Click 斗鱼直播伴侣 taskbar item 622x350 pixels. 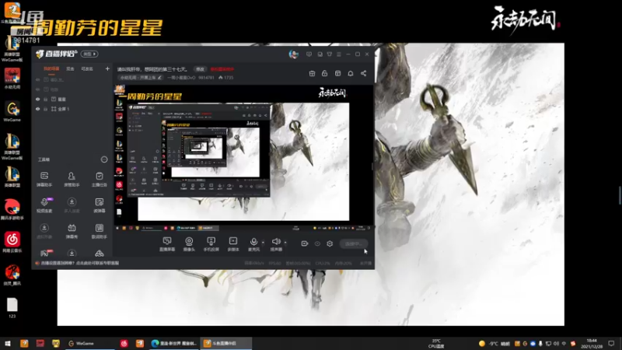click(x=225, y=344)
